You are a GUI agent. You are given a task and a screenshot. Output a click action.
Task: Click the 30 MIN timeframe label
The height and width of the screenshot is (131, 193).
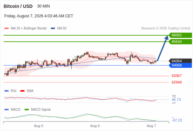[x=44, y=6]
